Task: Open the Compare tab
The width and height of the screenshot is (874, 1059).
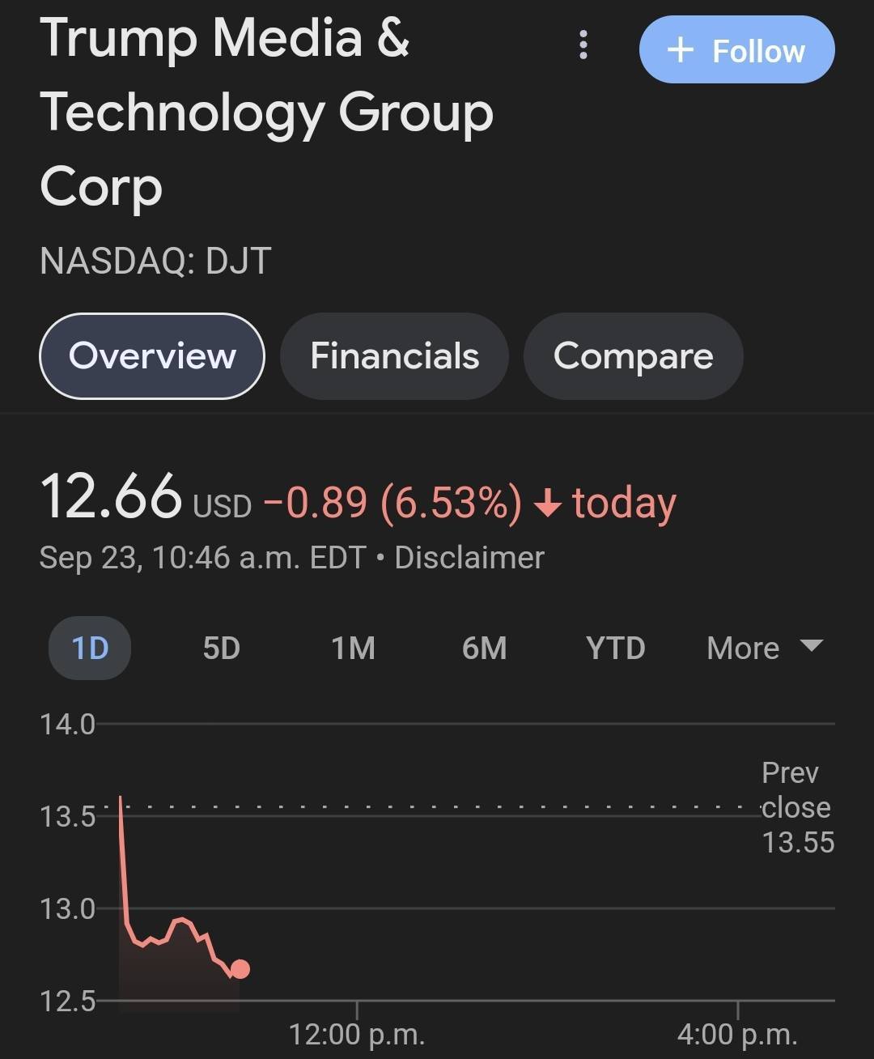Action: pos(633,356)
